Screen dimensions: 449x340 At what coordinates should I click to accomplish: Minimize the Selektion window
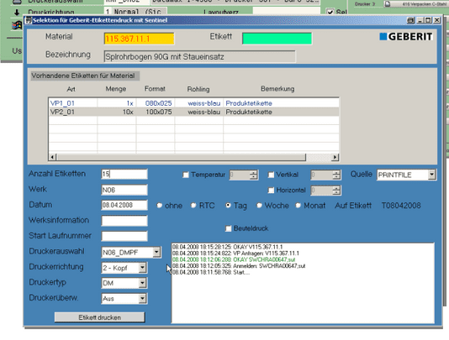(x=420, y=20)
